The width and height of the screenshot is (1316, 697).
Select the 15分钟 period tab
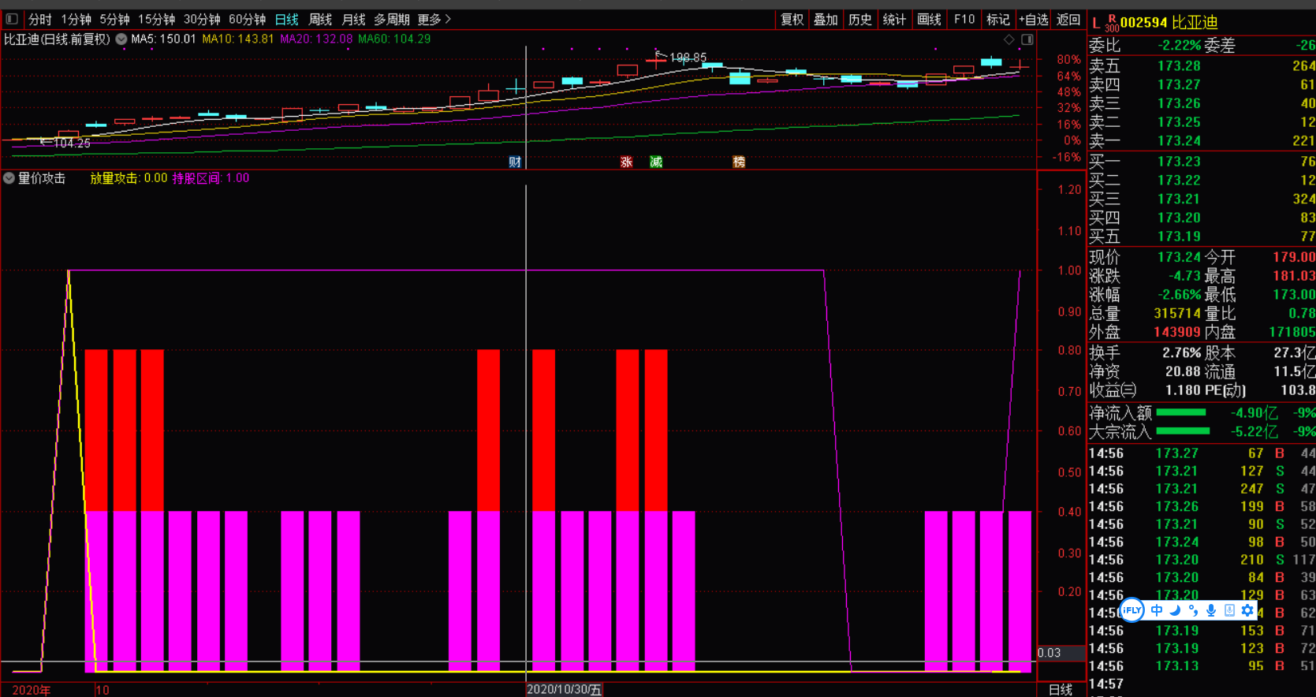[157, 19]
